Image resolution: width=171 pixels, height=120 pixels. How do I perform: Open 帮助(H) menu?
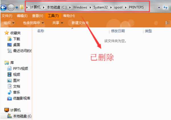[x=69, y=16]
